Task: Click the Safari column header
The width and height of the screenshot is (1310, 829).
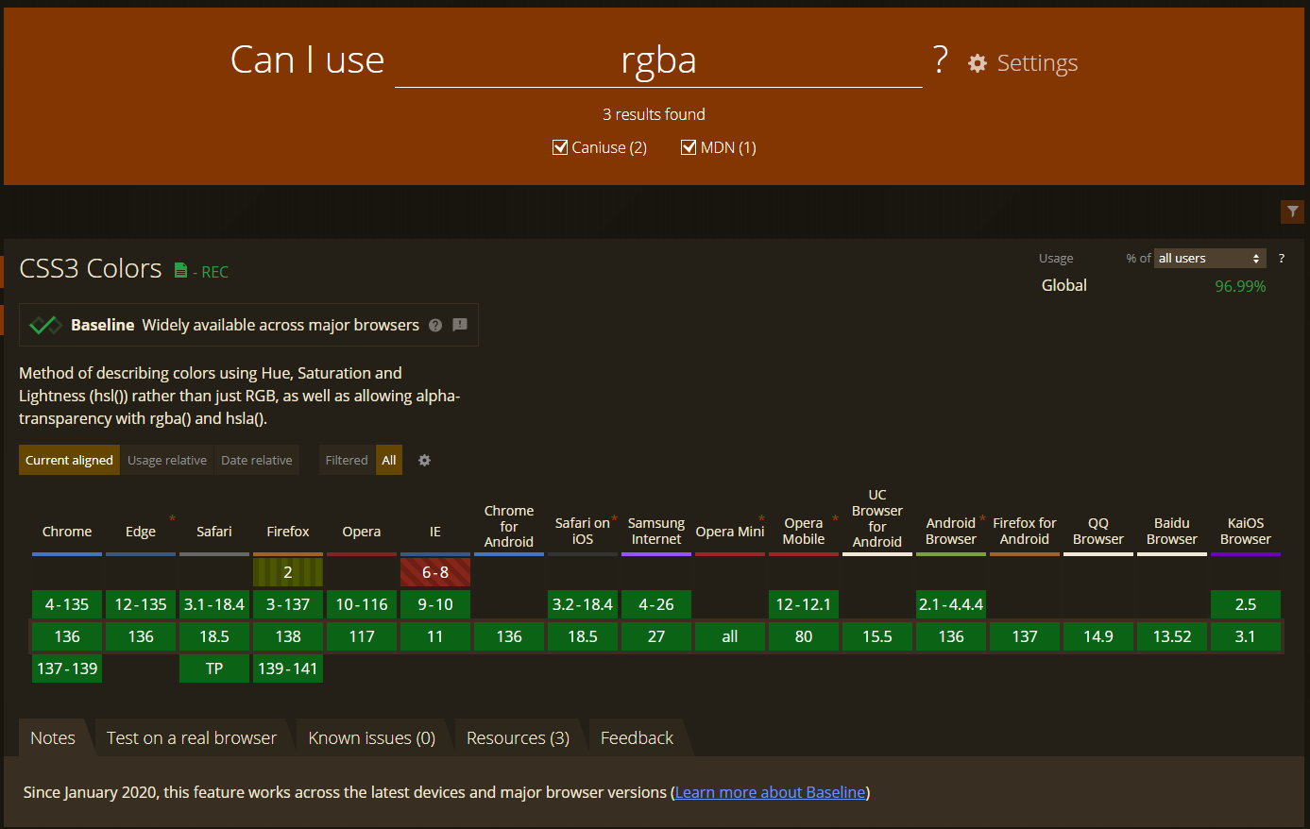Action: 214,532
